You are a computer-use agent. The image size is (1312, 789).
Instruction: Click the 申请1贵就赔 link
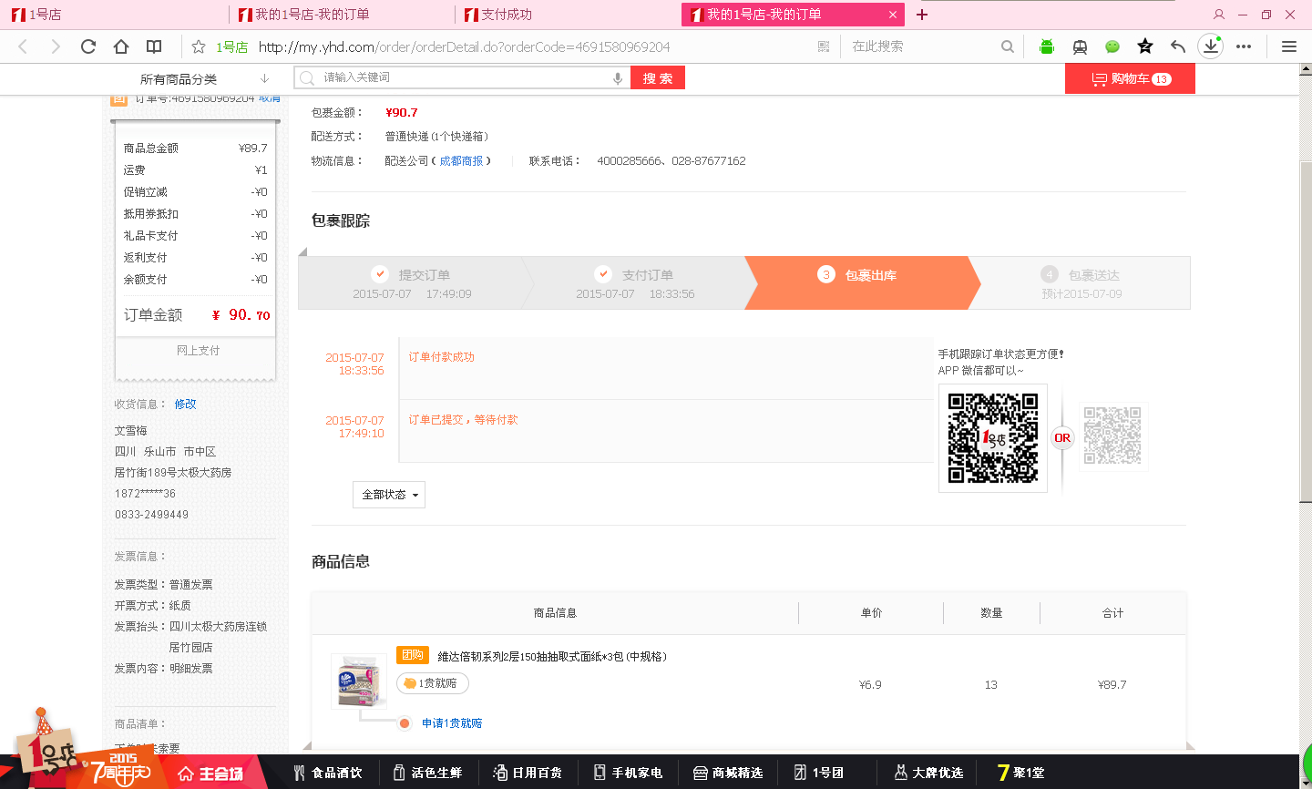coord(452,723)
